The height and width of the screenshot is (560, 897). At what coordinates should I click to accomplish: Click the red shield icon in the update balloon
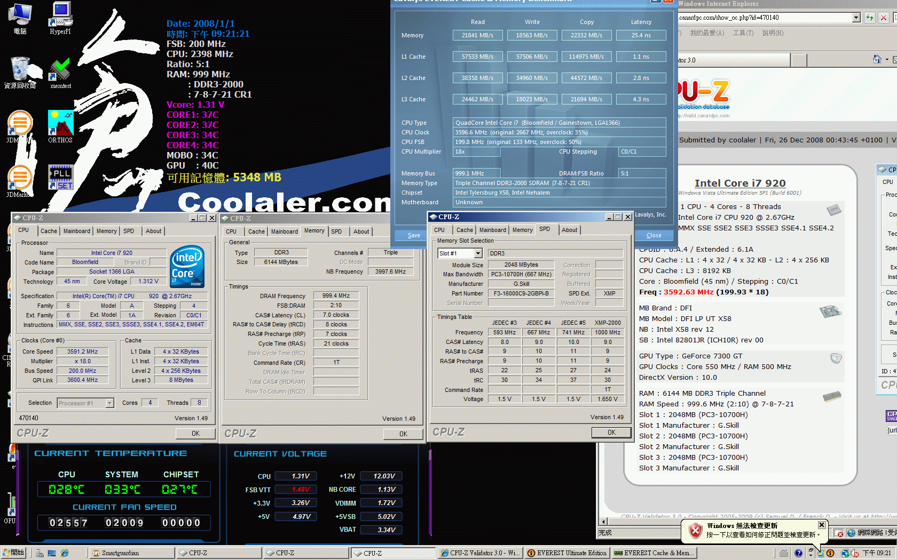[695, 530]
